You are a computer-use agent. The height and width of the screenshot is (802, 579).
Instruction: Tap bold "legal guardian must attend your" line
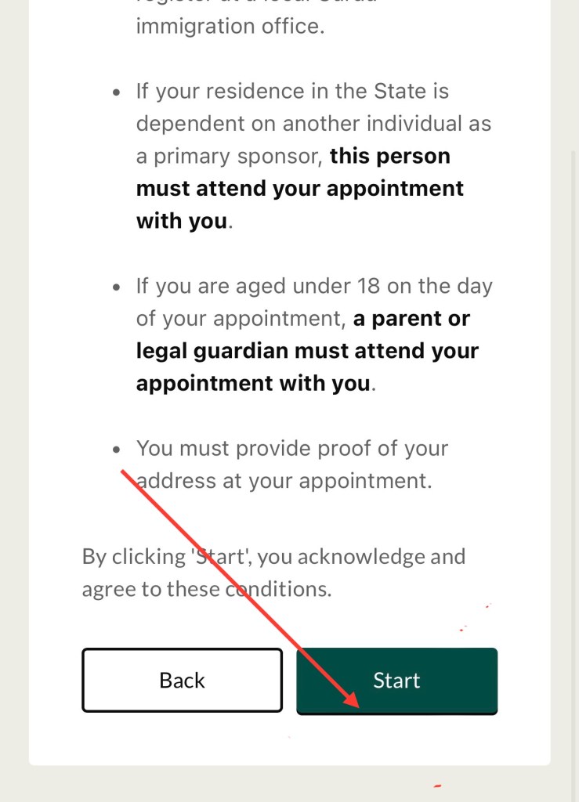click(307, 351)
